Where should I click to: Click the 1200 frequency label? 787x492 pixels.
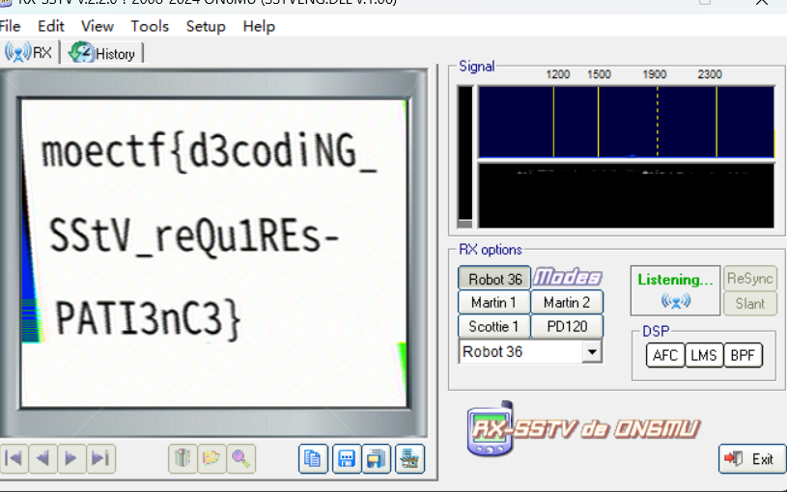point(557,74)
